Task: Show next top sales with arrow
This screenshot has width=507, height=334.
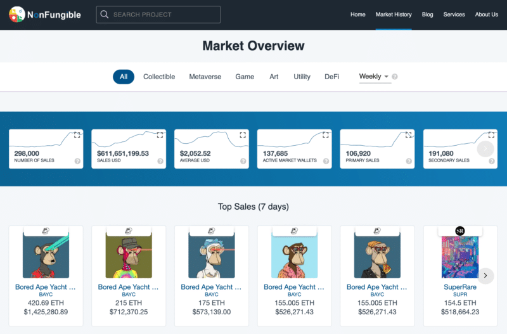Action: point(485,276)
